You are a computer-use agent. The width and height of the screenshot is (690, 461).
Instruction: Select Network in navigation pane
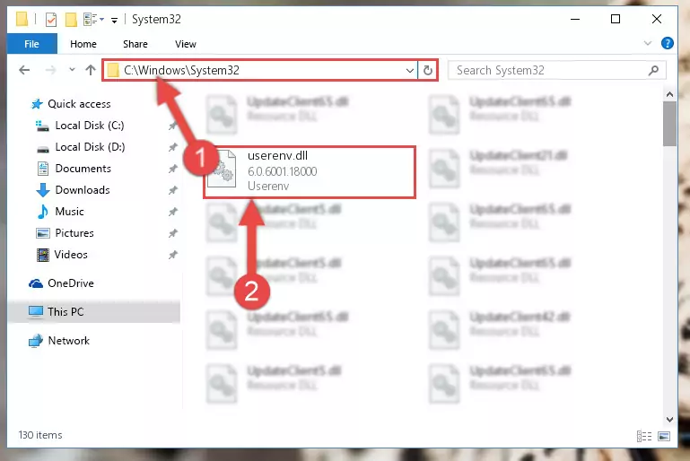tap(69, 341)
